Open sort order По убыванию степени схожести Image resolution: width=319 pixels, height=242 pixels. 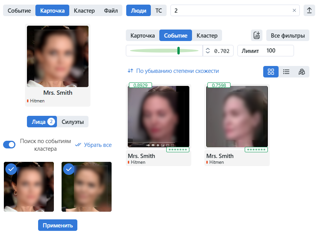(177, 71)
